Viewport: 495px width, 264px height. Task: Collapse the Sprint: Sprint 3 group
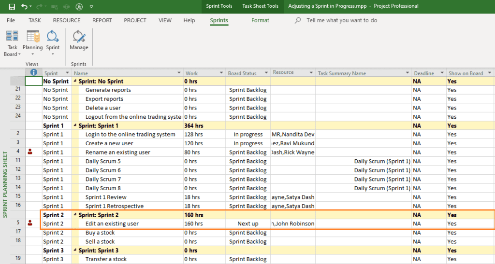pos(75,250)
